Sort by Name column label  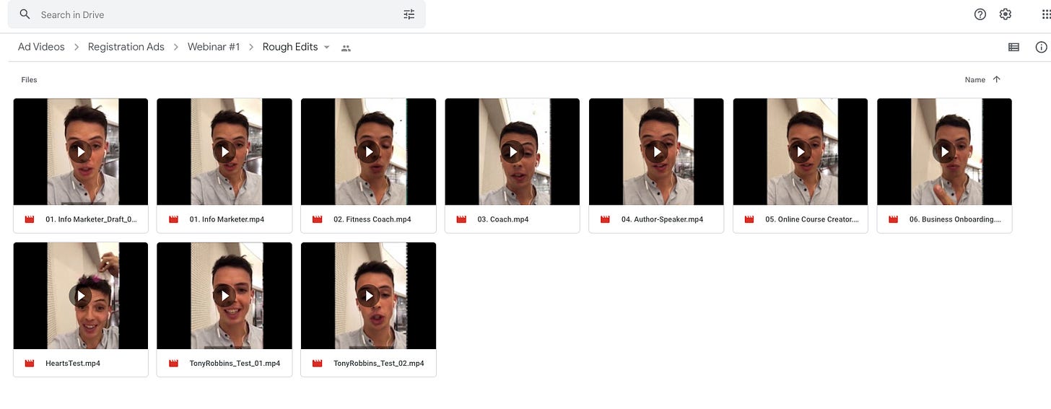[975, 80]
